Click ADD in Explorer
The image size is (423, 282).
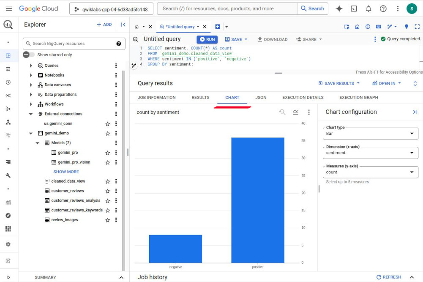[104, 25]
